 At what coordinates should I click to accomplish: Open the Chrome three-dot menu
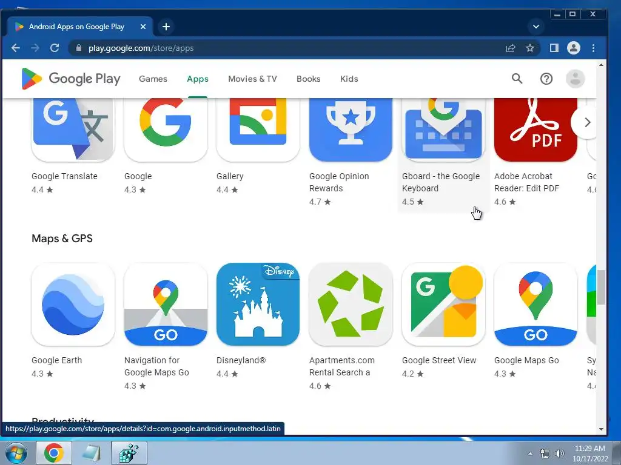[x=593, y=48]
